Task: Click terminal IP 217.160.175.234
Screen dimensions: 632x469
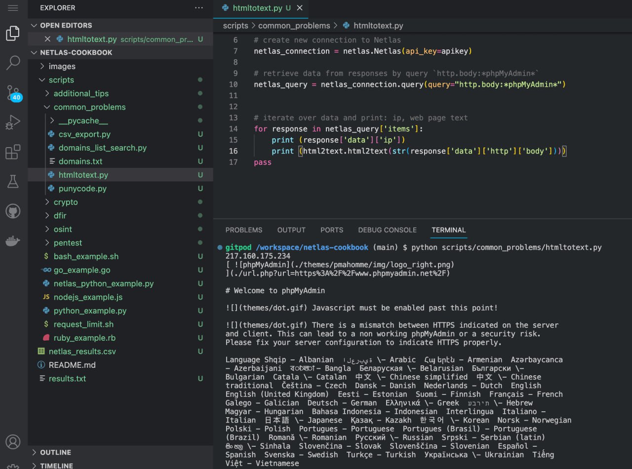Action: tap(258, 256)
